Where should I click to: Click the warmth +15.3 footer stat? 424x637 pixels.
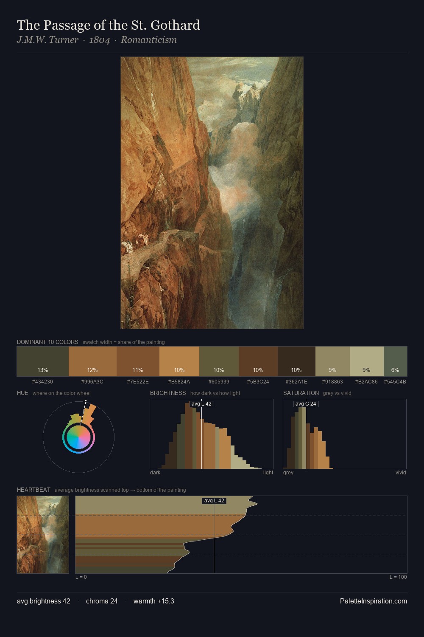(x=154, y=601)
